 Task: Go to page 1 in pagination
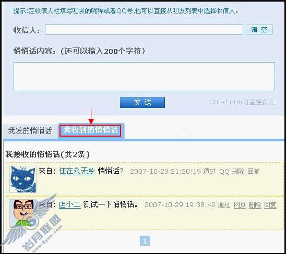[145, 241]
